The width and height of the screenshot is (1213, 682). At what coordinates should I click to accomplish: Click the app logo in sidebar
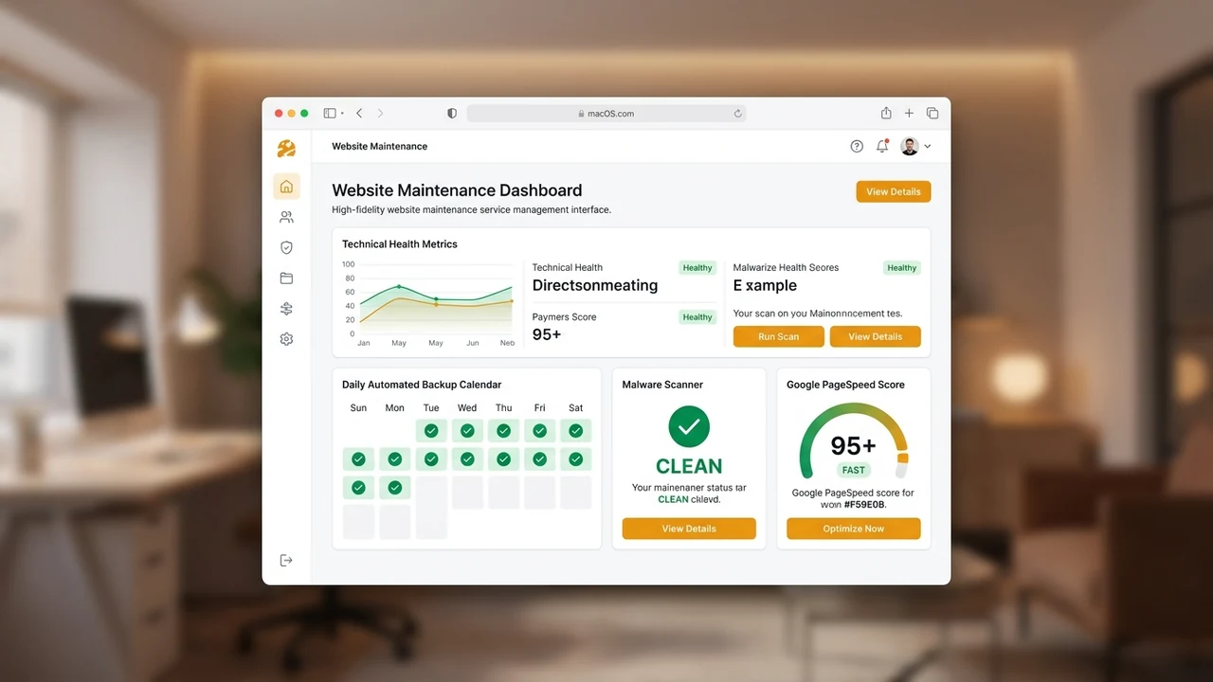[x=286, y=148]
